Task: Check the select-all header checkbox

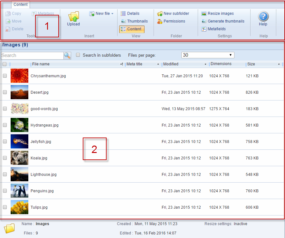Action: (5, 64)
